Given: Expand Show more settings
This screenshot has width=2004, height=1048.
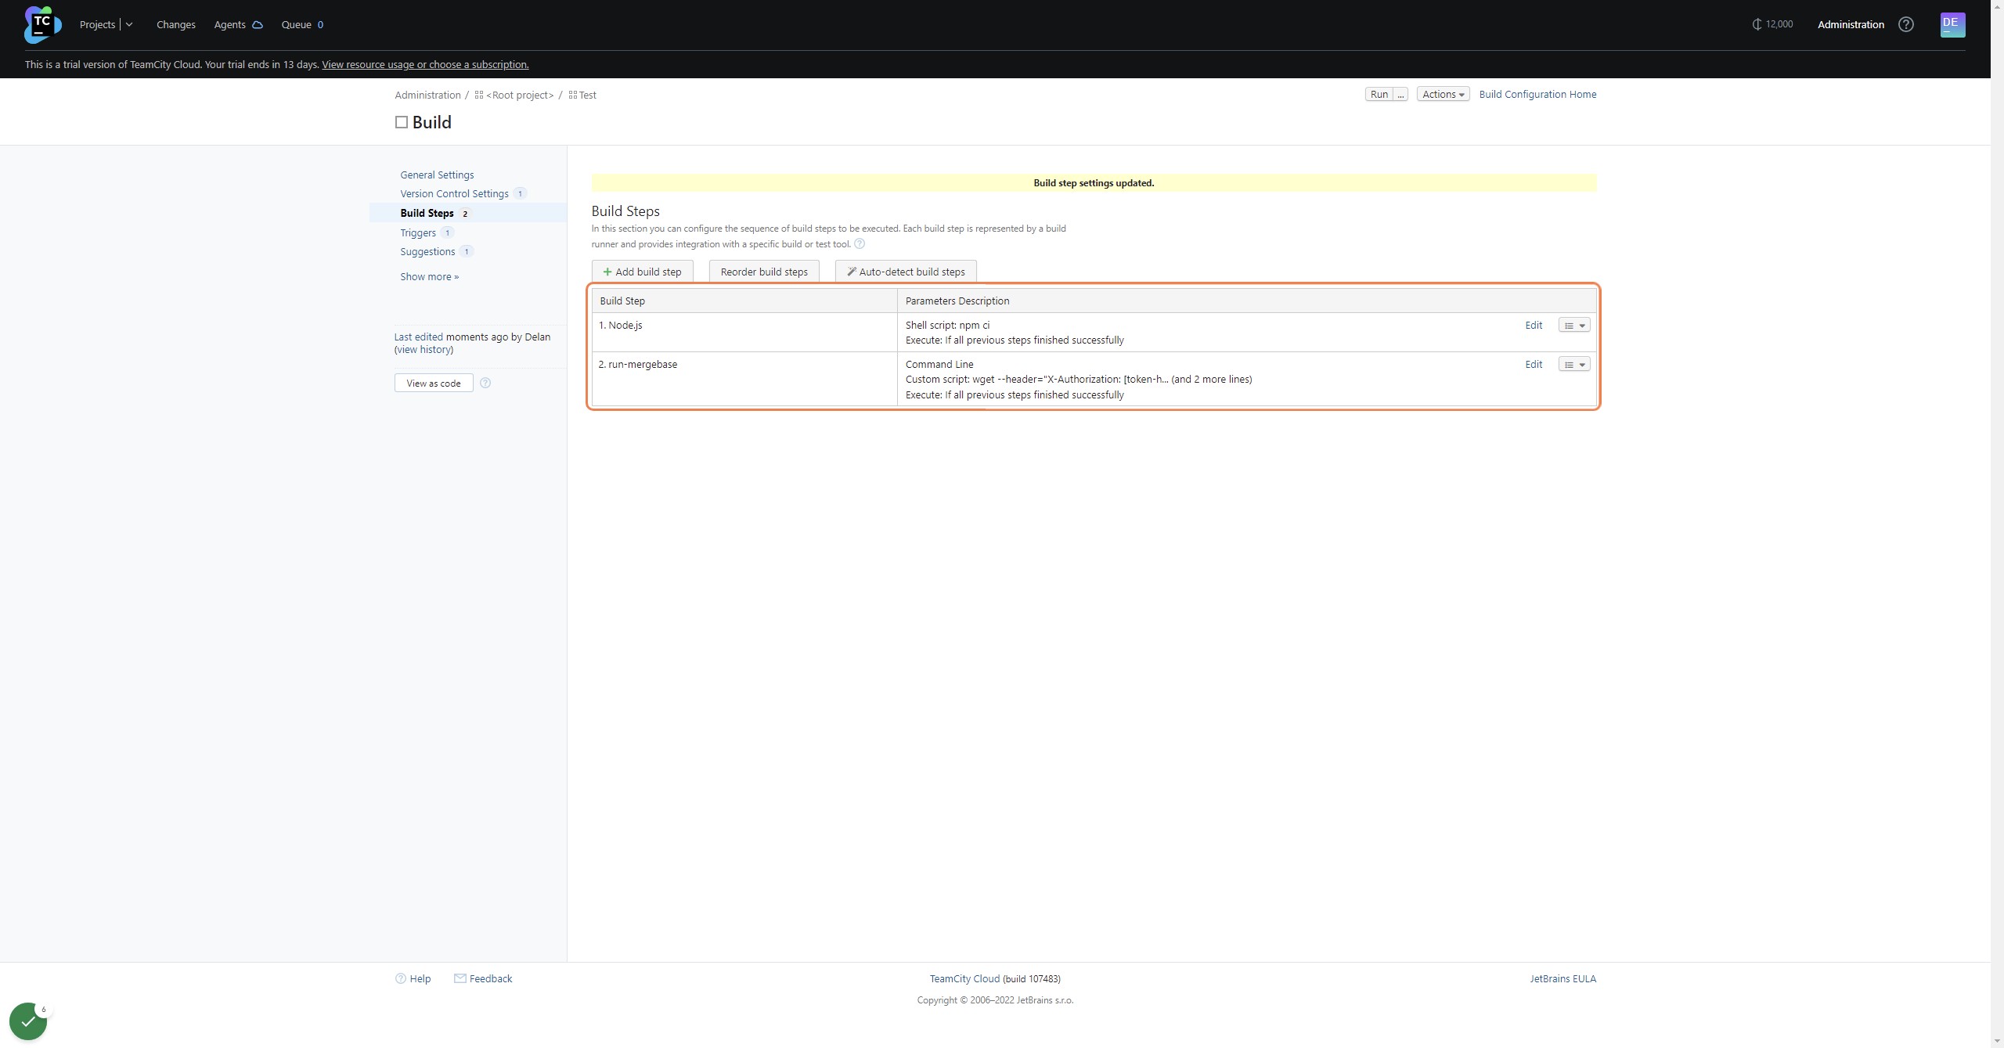Looking at the screenshot, I should (429, 276).
